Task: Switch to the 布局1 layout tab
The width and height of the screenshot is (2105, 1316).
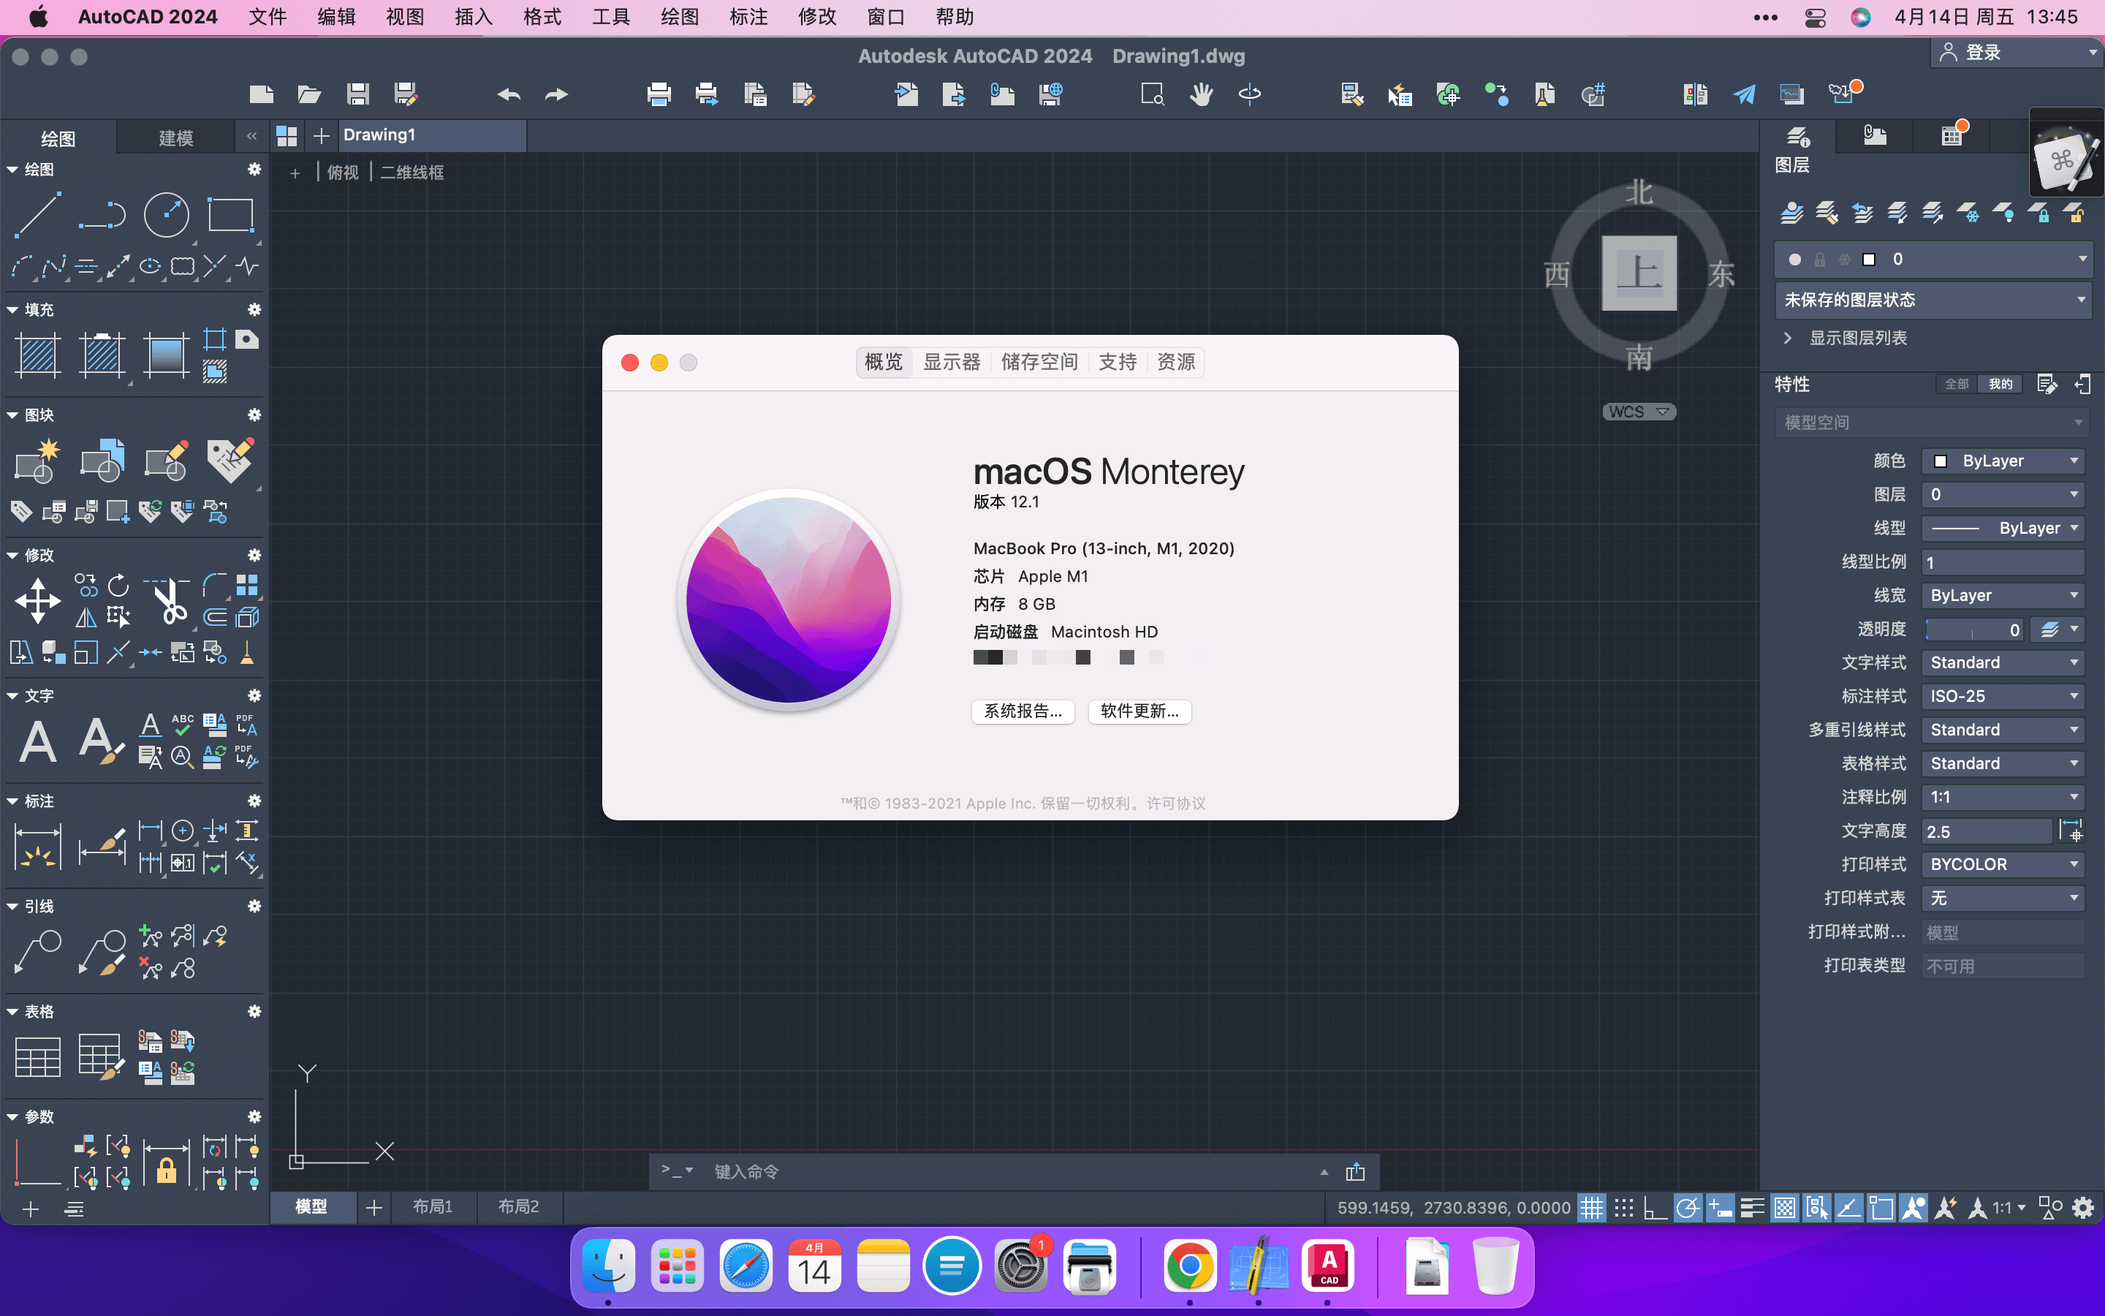Action: tap(432, 1206)
